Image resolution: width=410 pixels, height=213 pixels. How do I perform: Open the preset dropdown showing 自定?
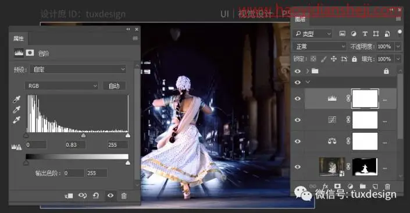pos(78,69)
